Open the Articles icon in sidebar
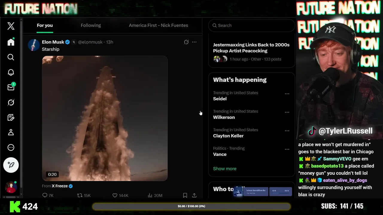Viewport: 383px width, 215px height. pyautogui.click(x=11, y=117)
